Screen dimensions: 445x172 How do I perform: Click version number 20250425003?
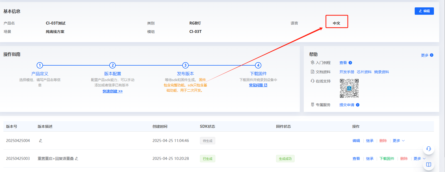click(18, 159)
